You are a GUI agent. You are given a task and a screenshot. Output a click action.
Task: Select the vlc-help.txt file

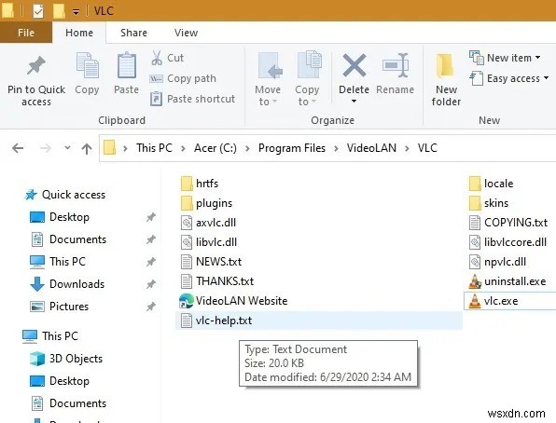[319, 321]
